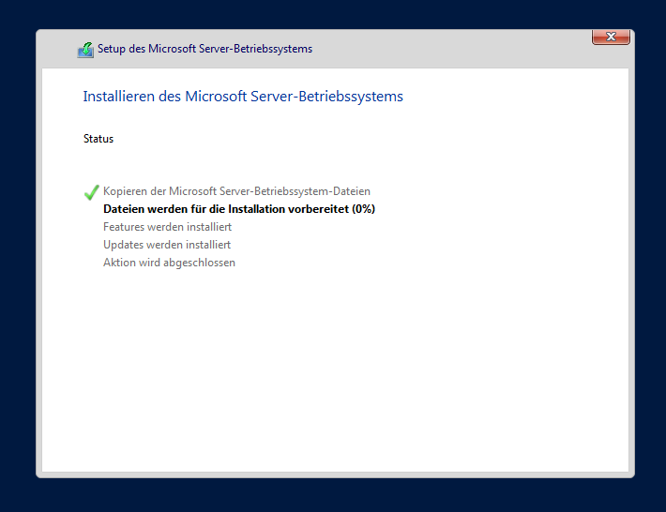Click the 'Updates werden installiert' step

pyautogui.click(x=167, y=245)
